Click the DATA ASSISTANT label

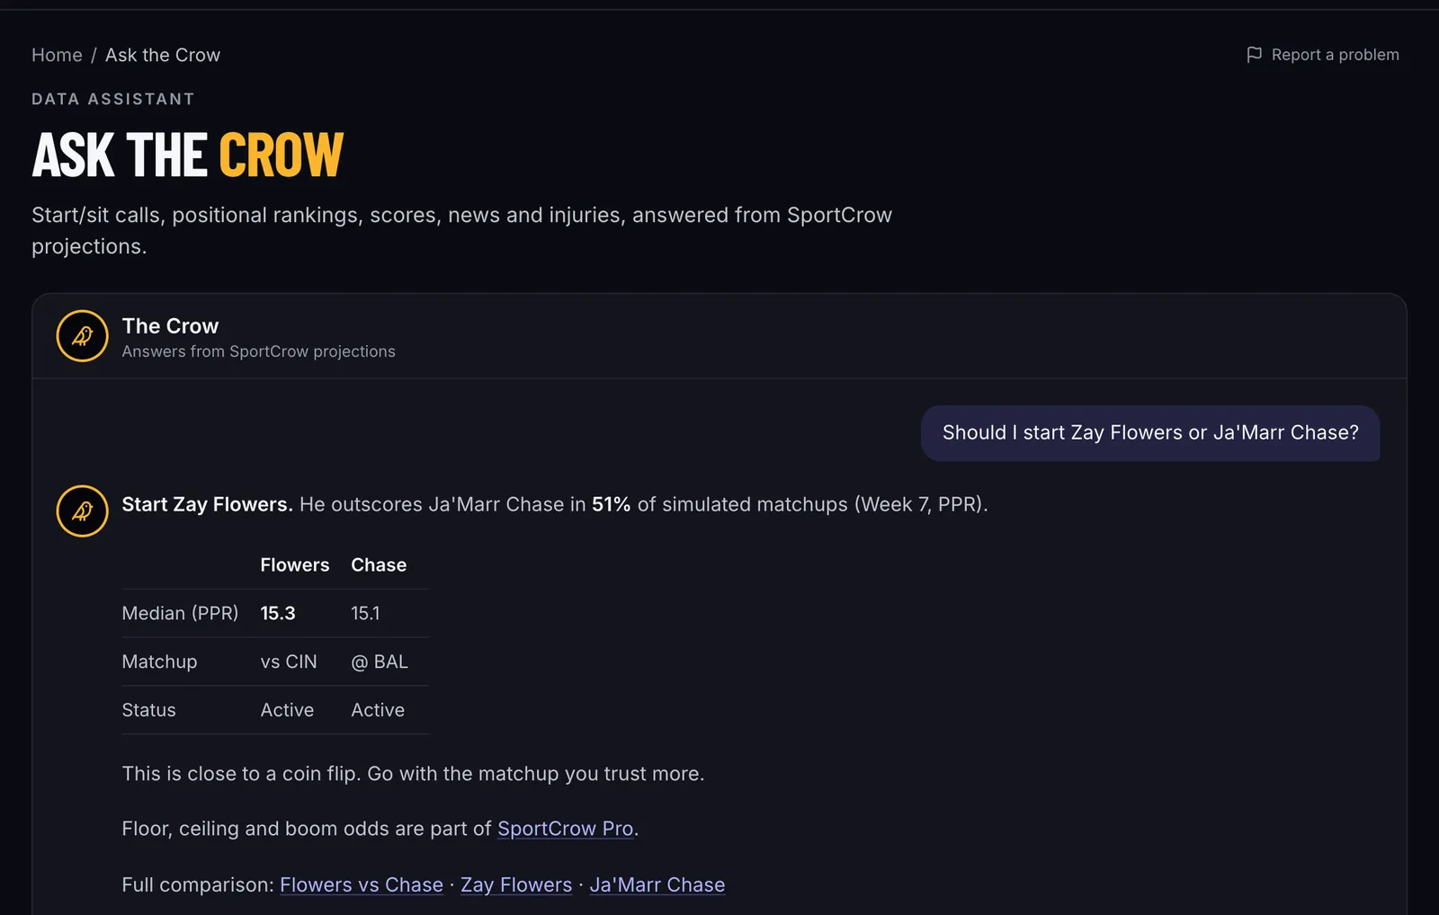[x=113, y=99]
